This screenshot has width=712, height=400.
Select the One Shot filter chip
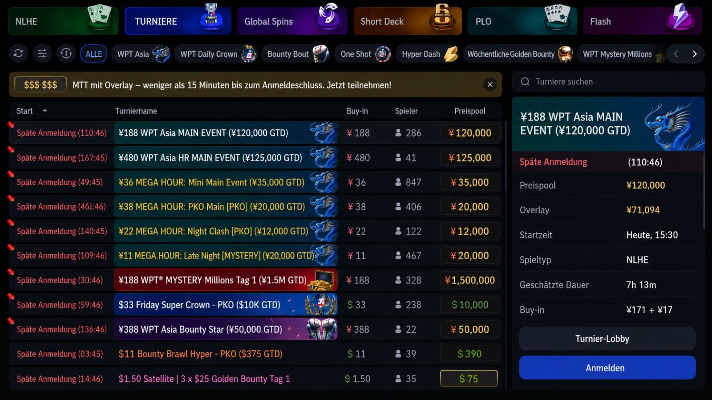click(x=364, y=54)
